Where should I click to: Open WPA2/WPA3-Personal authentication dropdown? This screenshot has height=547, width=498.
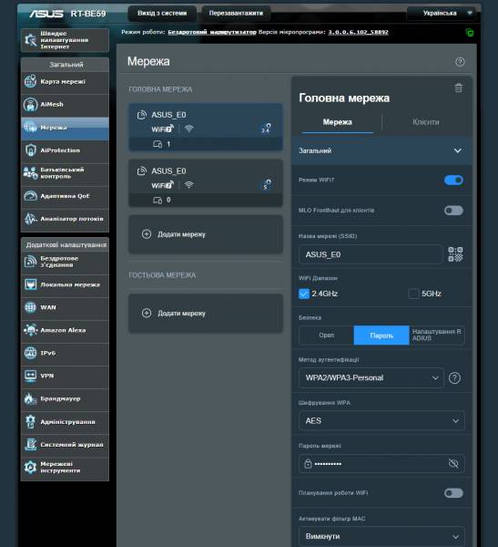[x=371, y=377]
